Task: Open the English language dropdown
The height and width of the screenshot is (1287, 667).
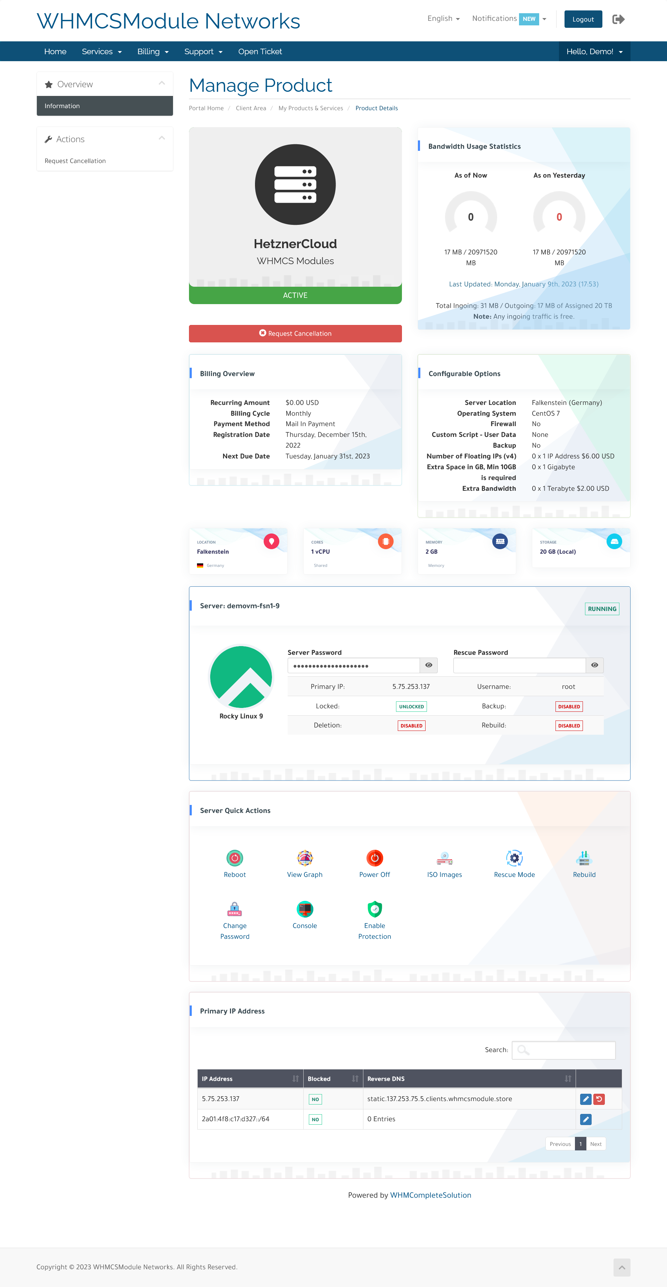Action: (x=443, y=18)
